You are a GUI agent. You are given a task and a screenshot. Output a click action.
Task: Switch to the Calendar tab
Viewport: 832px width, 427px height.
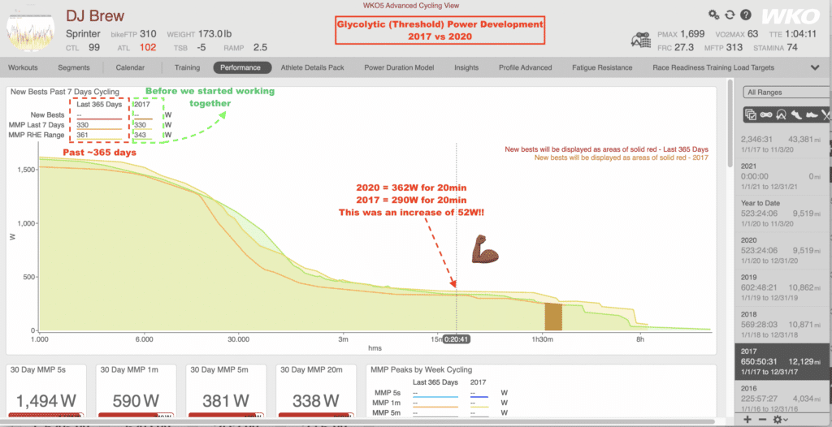pos(130,67)
